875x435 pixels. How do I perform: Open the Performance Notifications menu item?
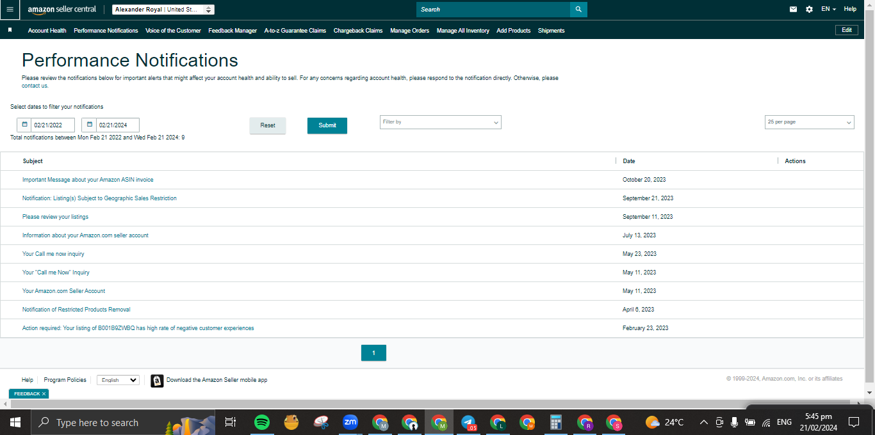tap(106, 31)
